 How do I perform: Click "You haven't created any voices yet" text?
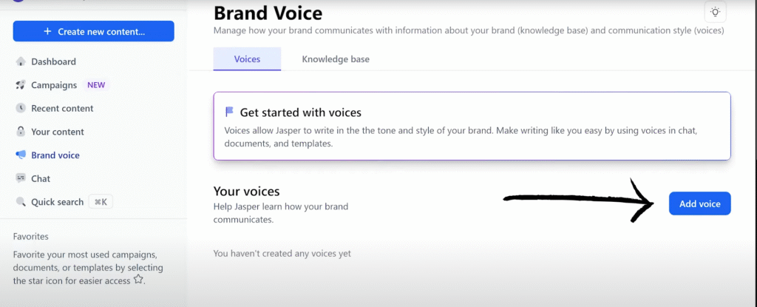pyautogui.click(x=282, y=253)
